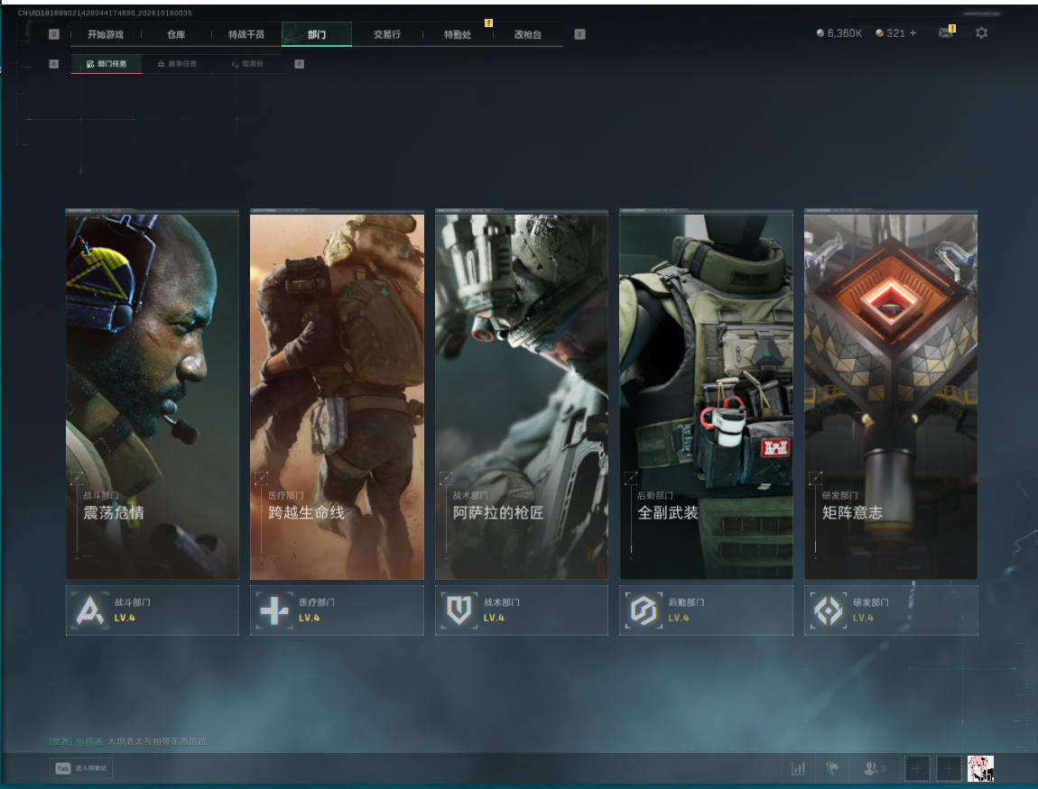Click the 医疗部门 LV.4 cross icon

[274, 610]
